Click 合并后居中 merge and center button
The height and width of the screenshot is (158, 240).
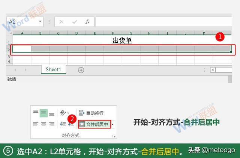point(94,124)
